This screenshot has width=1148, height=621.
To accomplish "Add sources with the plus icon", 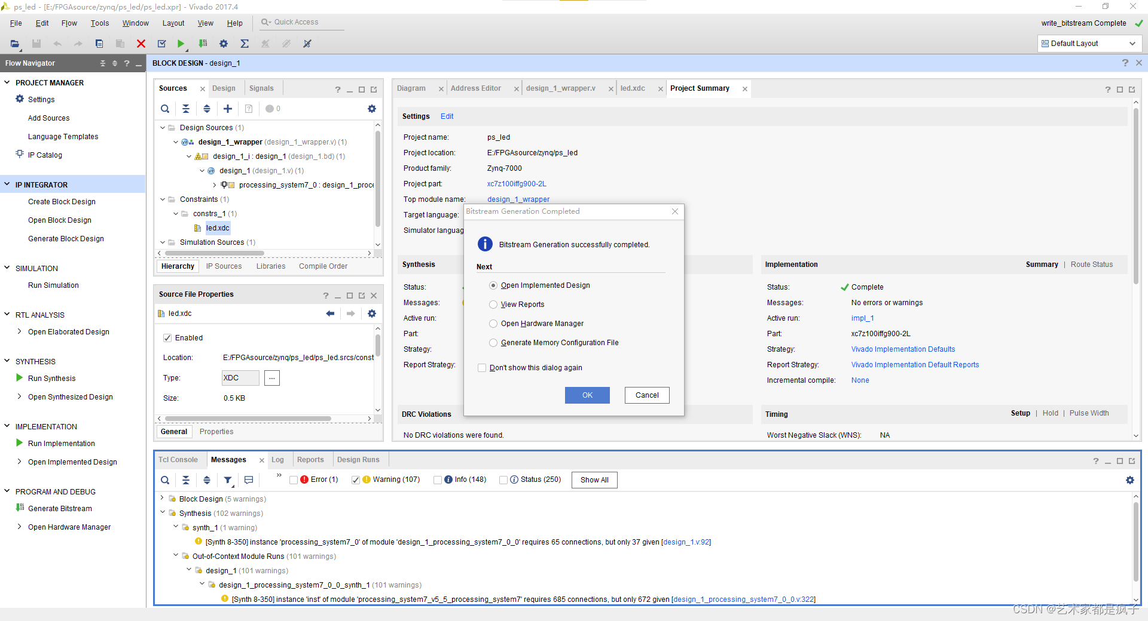I will [228, 109].
